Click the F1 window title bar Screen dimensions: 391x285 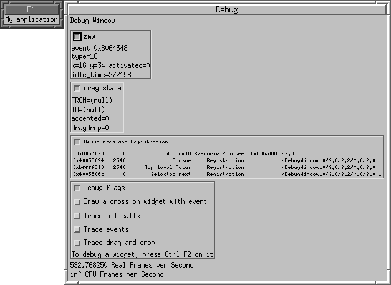(x=31, y=9)
